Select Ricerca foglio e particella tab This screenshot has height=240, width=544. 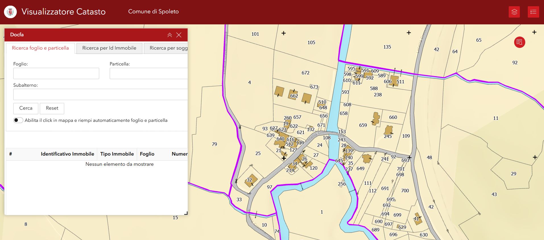click(x=40, y=48)
